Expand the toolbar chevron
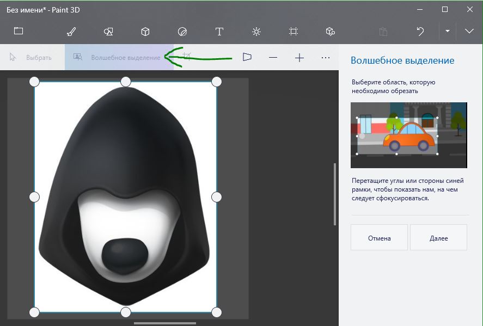Screen dimensions: 483x326 469,31
